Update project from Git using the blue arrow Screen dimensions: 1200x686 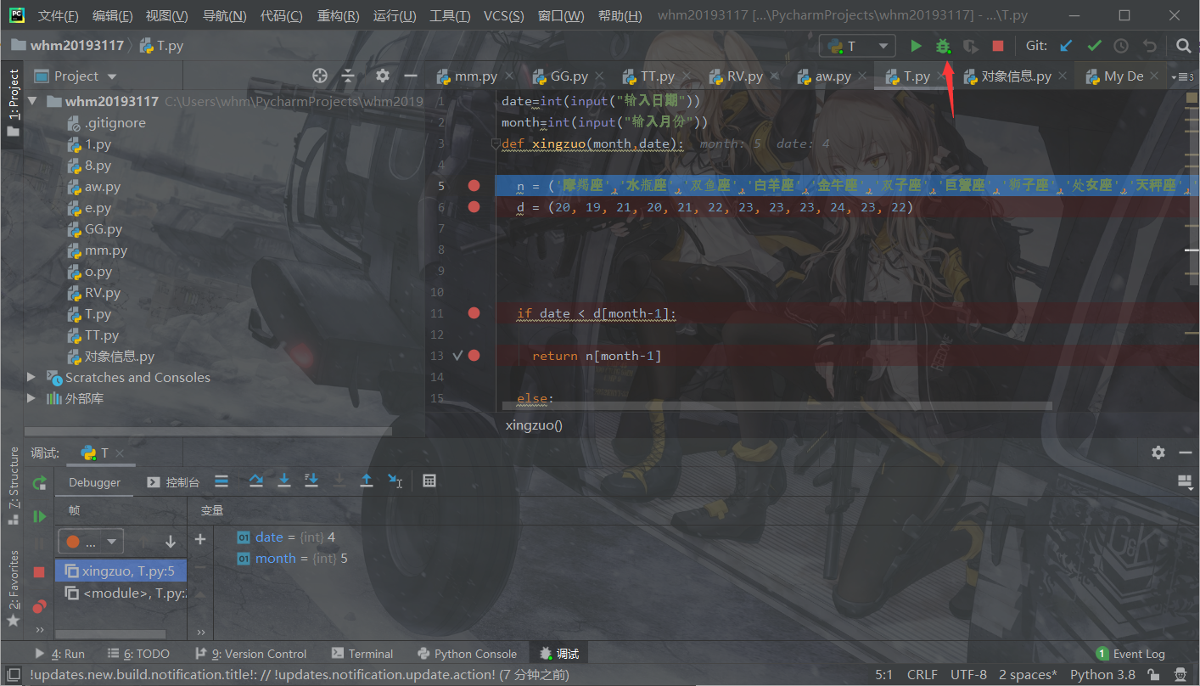(x=1066, y=46)
